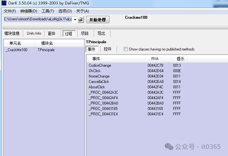Click the open file folder icon
Image resolution: width=228 pixels, height=156 pixels.
click(81, 20)
